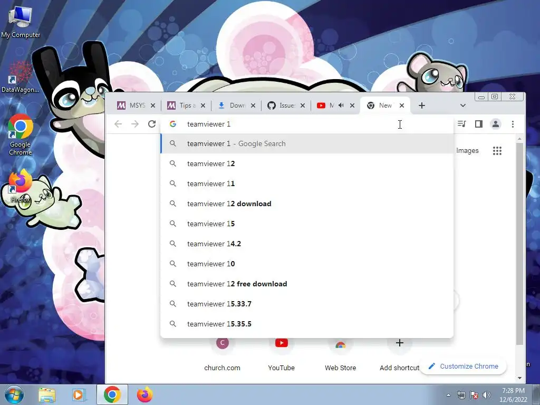The height and width of the screenshot is (405, 540).
Task: Close the New Tab tab
Action: [x=401, y=105]
